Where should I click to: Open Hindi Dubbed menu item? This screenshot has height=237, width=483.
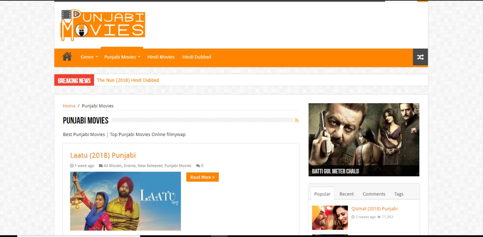point(197,57)
